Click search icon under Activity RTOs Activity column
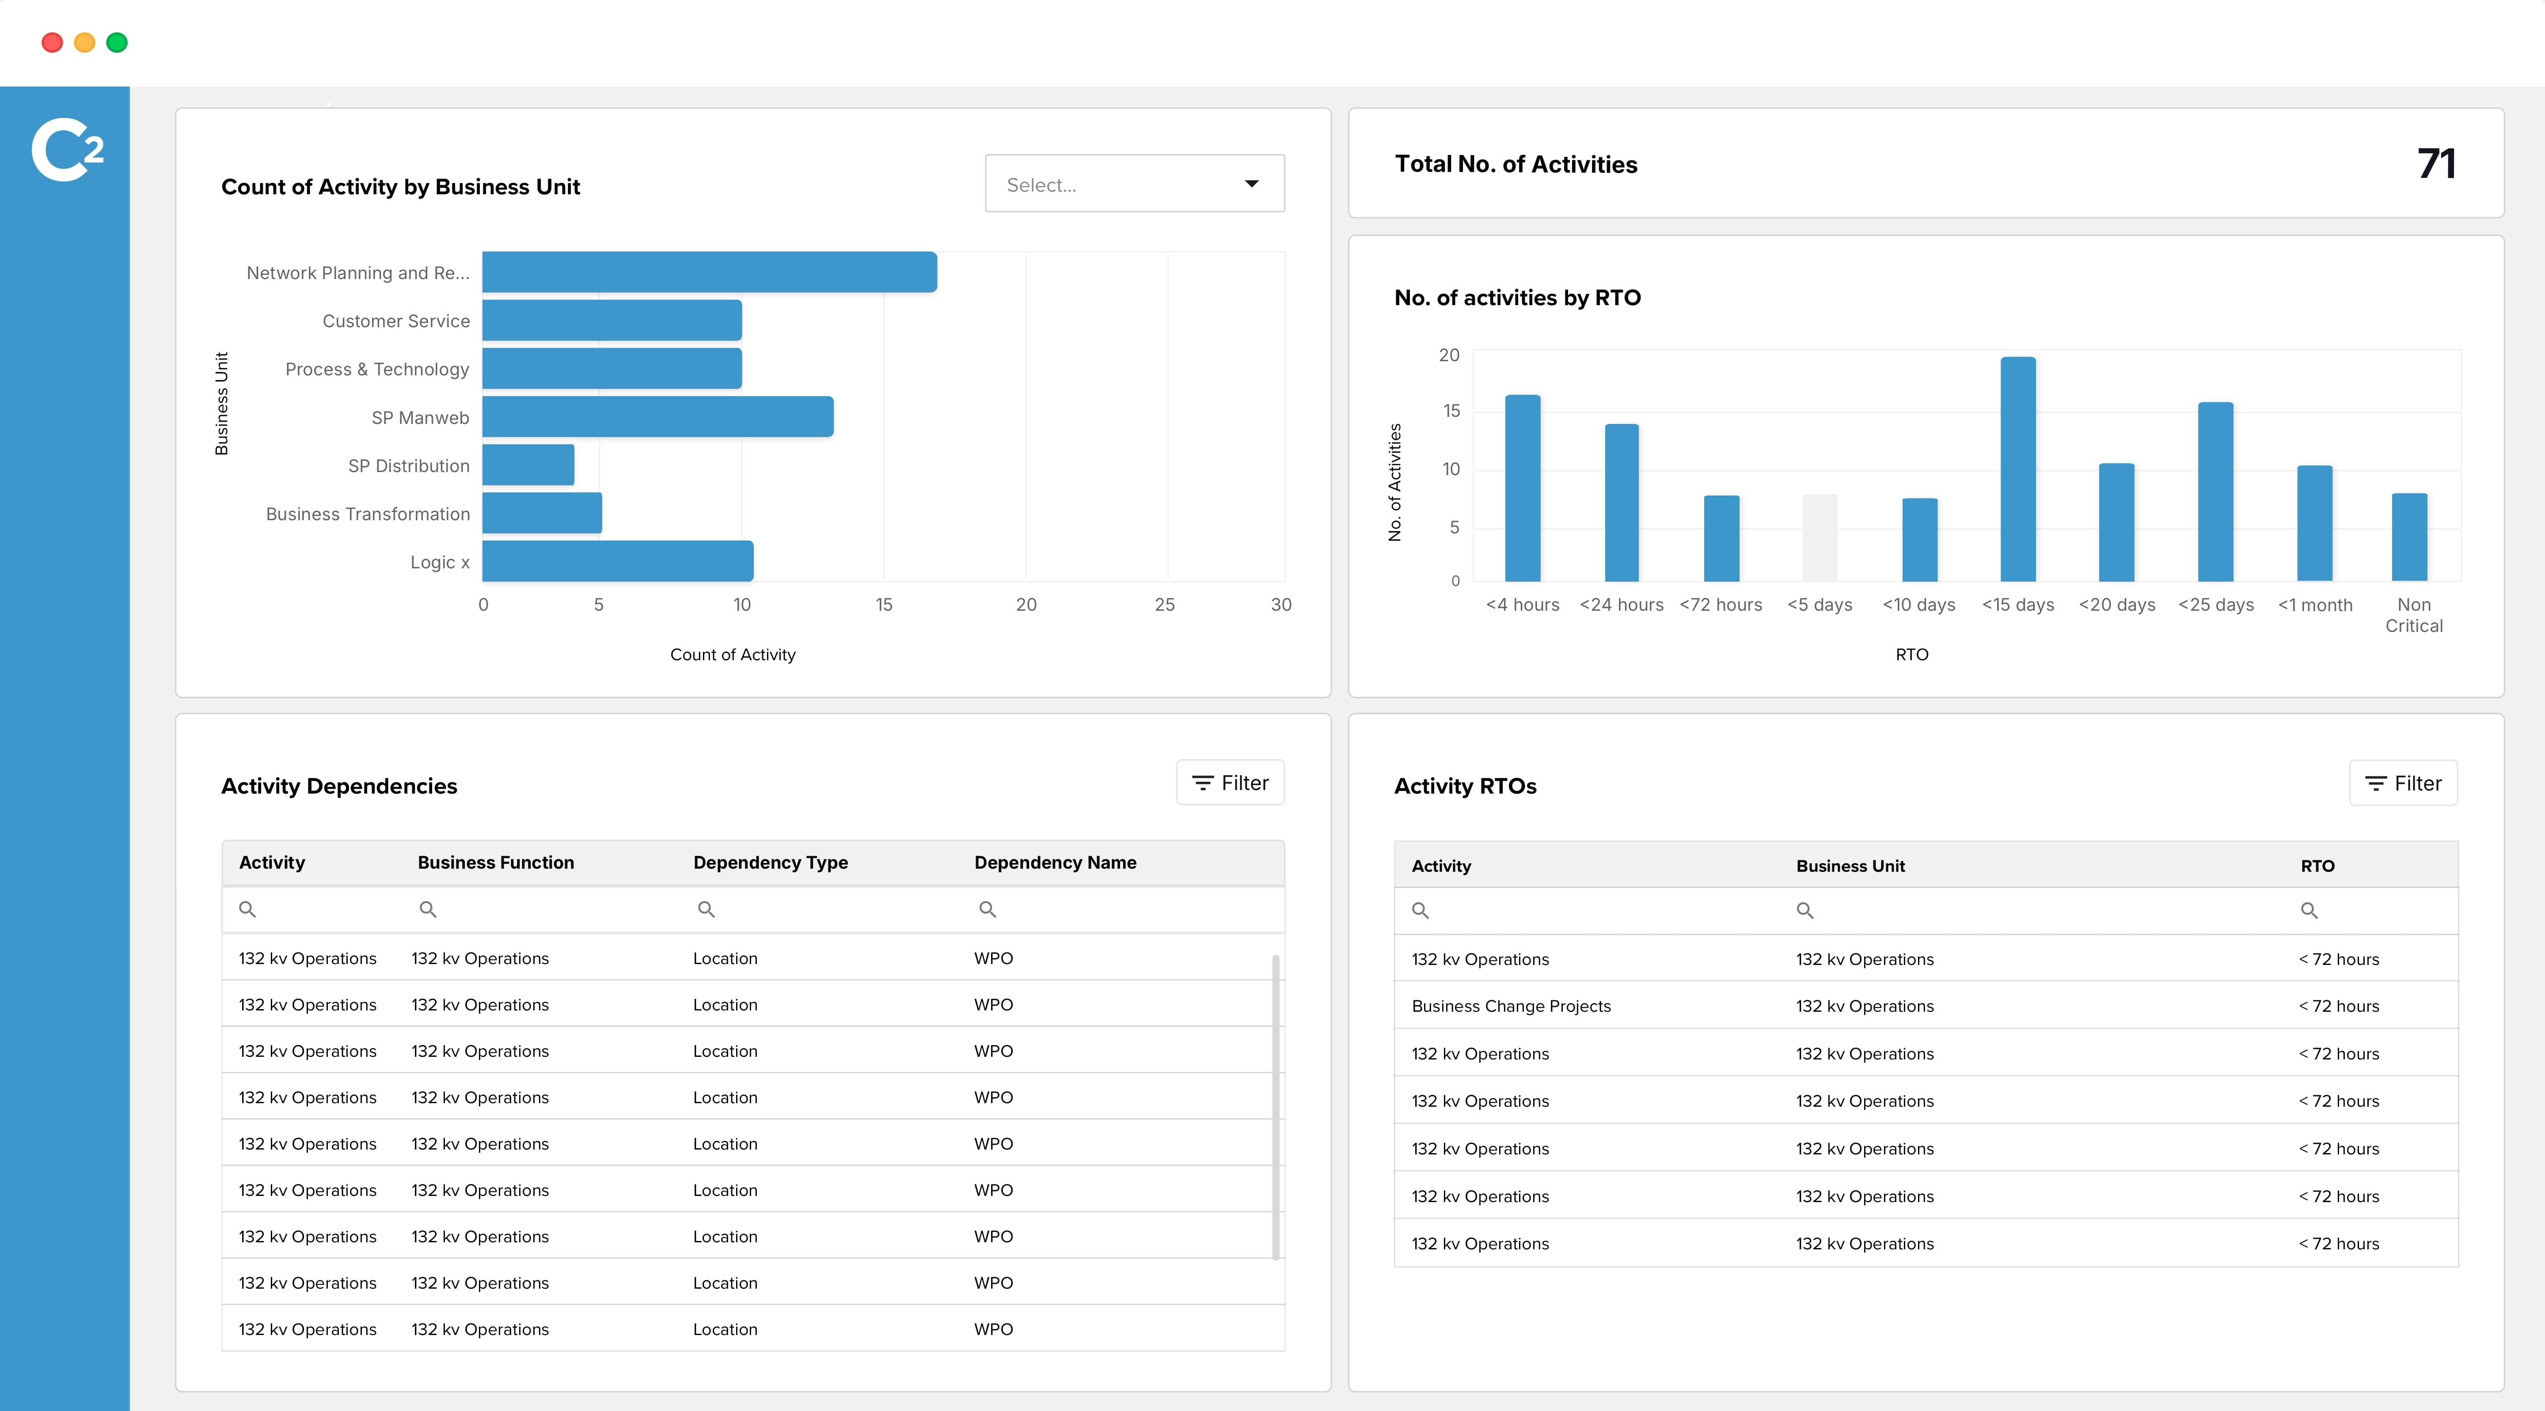The image size is (2545, 1411). 1421,910
